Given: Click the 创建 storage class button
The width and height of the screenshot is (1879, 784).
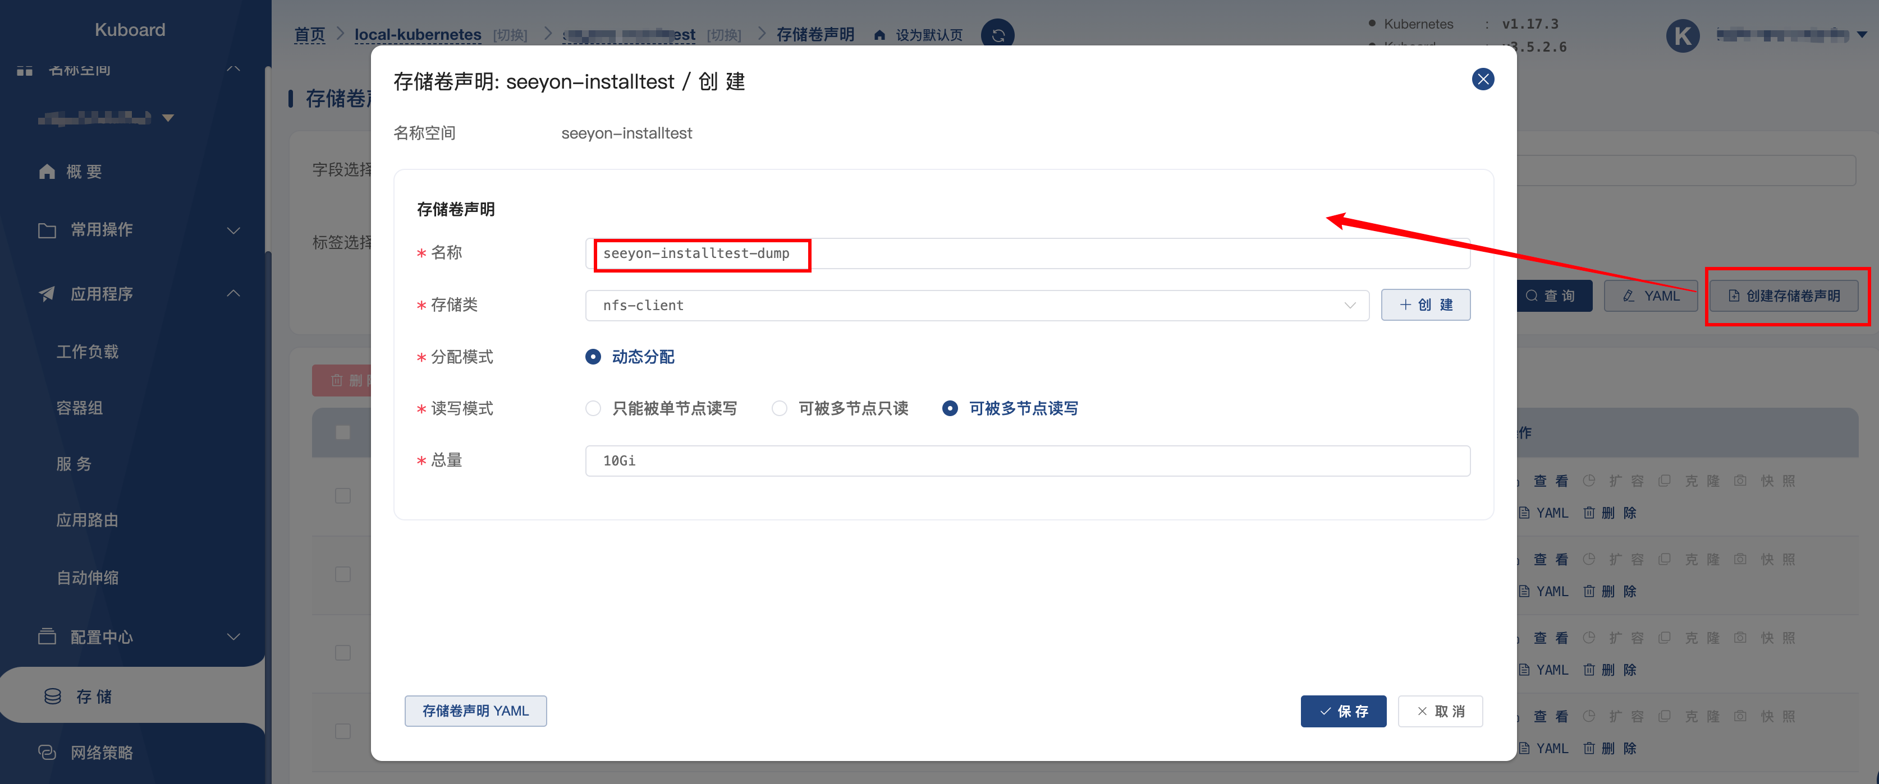Looking at the screenshot, I should (x=1426, y=305).
